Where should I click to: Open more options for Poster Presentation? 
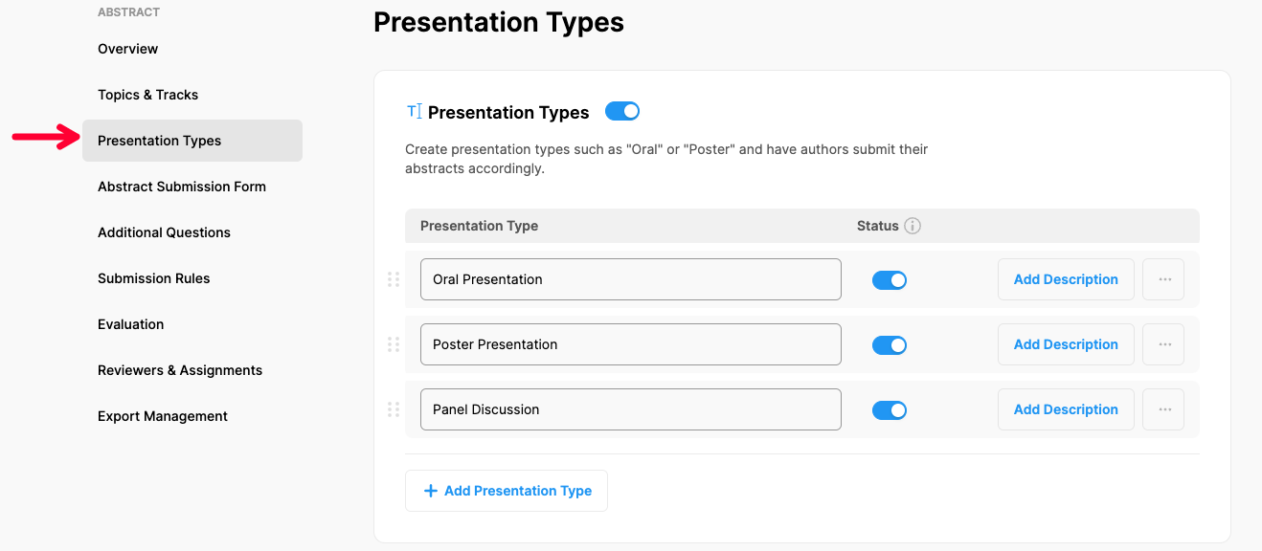pyautogui.click(x=1164, y=344)
